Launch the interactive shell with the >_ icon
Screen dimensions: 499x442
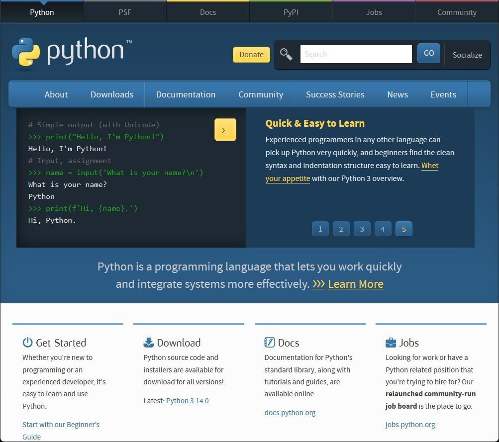click(225, 129)
